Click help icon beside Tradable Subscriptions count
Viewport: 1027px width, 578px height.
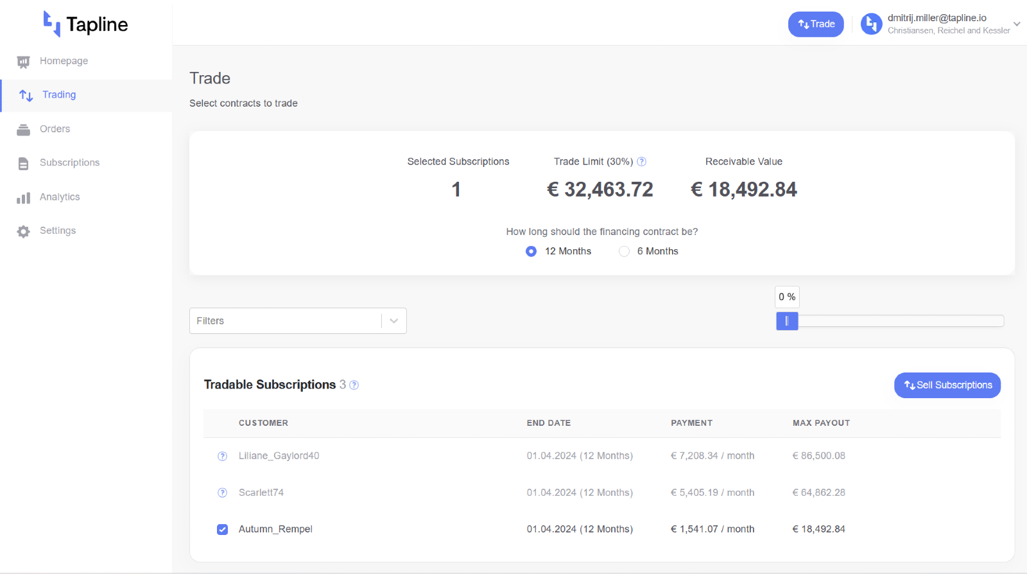pyautogui.click(x=354, y=385)
